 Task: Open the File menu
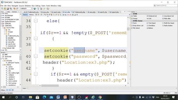(2, 6)
